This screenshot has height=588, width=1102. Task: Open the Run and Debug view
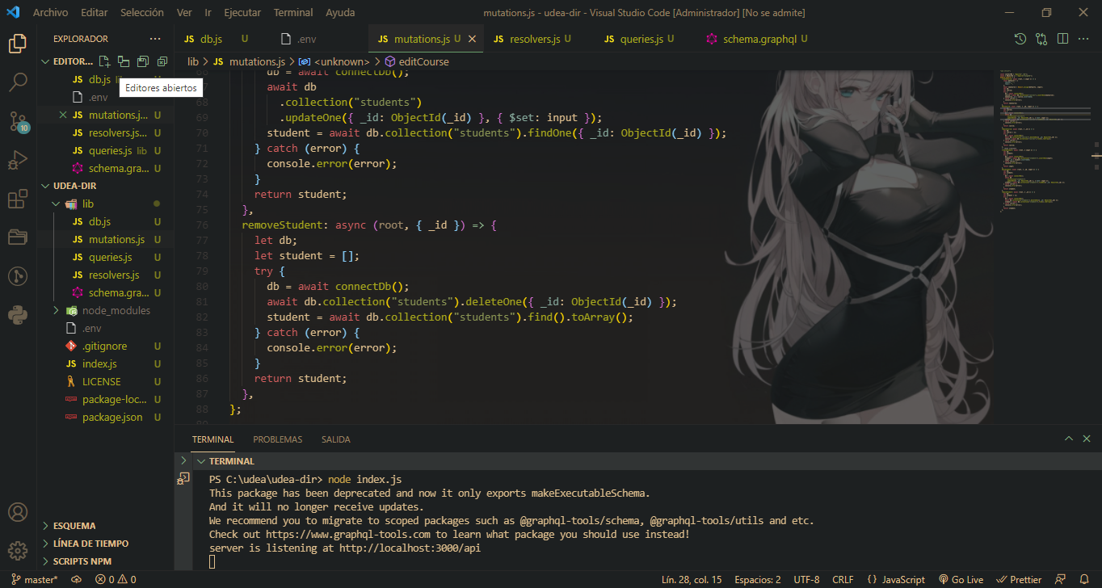pos(18,160)
